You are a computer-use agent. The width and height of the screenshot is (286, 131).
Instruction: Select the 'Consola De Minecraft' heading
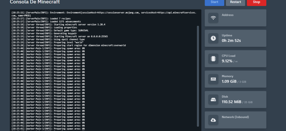pos(35,2)
